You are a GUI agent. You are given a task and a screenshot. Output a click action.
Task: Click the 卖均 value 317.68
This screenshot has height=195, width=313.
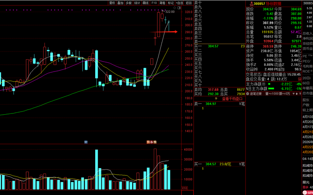[213, 90]
